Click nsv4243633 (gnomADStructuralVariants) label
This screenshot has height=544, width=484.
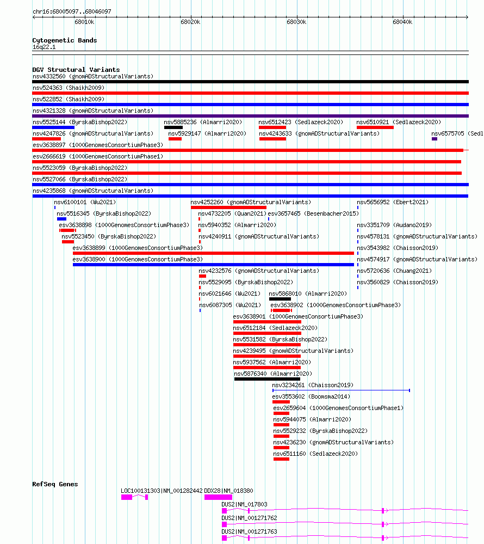tap(319, 133)
